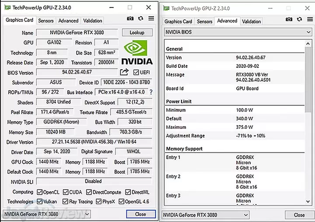The image size is (315, 222).
Task: Click the NVIDIA logo
Action: [x=137, y=53]
